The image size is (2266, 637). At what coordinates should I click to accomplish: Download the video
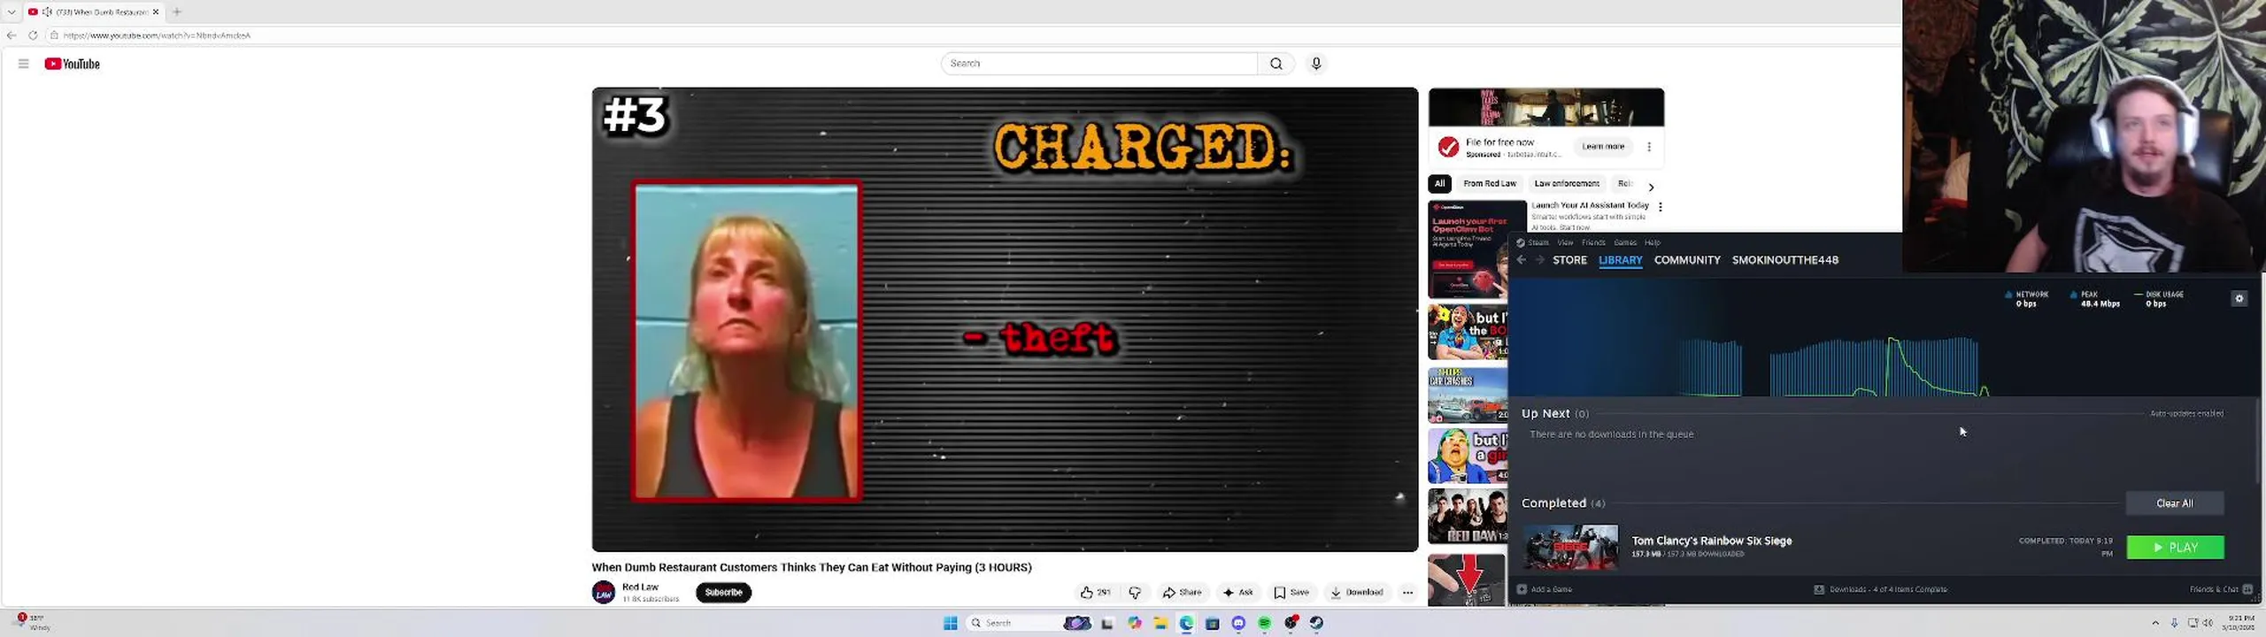1356,593
